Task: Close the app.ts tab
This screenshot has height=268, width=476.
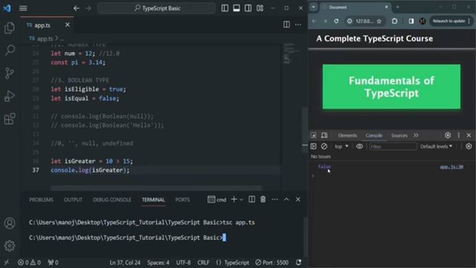Action: coord(68,25)
